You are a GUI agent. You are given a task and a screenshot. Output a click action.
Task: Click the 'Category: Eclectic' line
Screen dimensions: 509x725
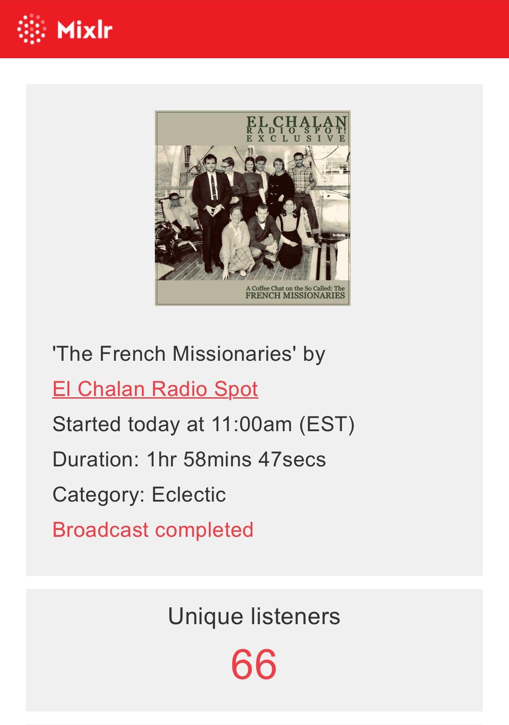[139, 495]
